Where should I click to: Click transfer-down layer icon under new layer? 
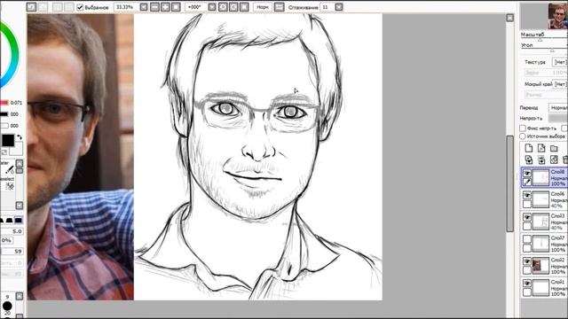coord(529,159)
